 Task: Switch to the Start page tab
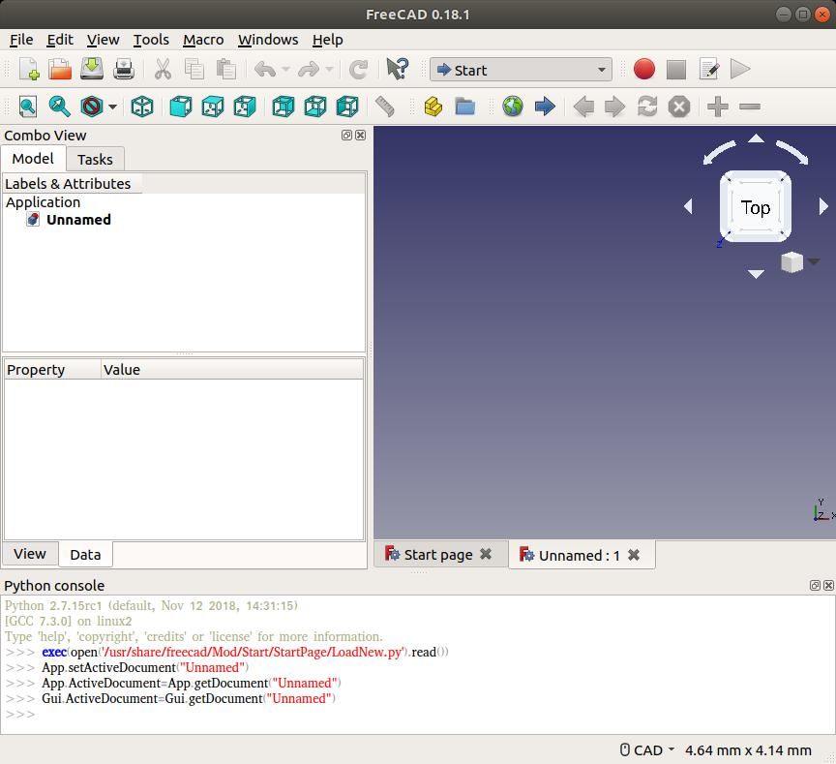(438, 555)
